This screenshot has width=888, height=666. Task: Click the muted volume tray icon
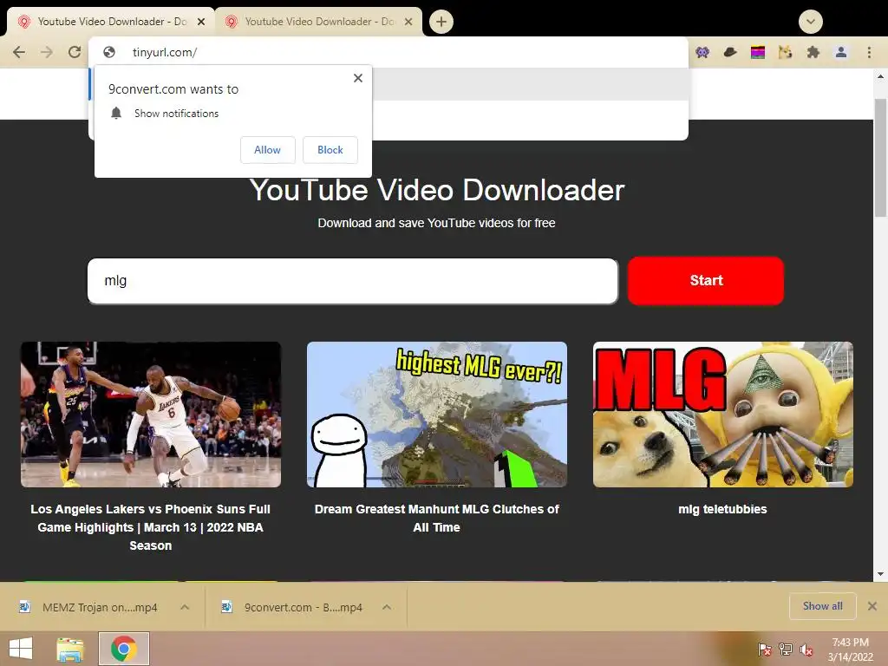(x=806, y=650)
